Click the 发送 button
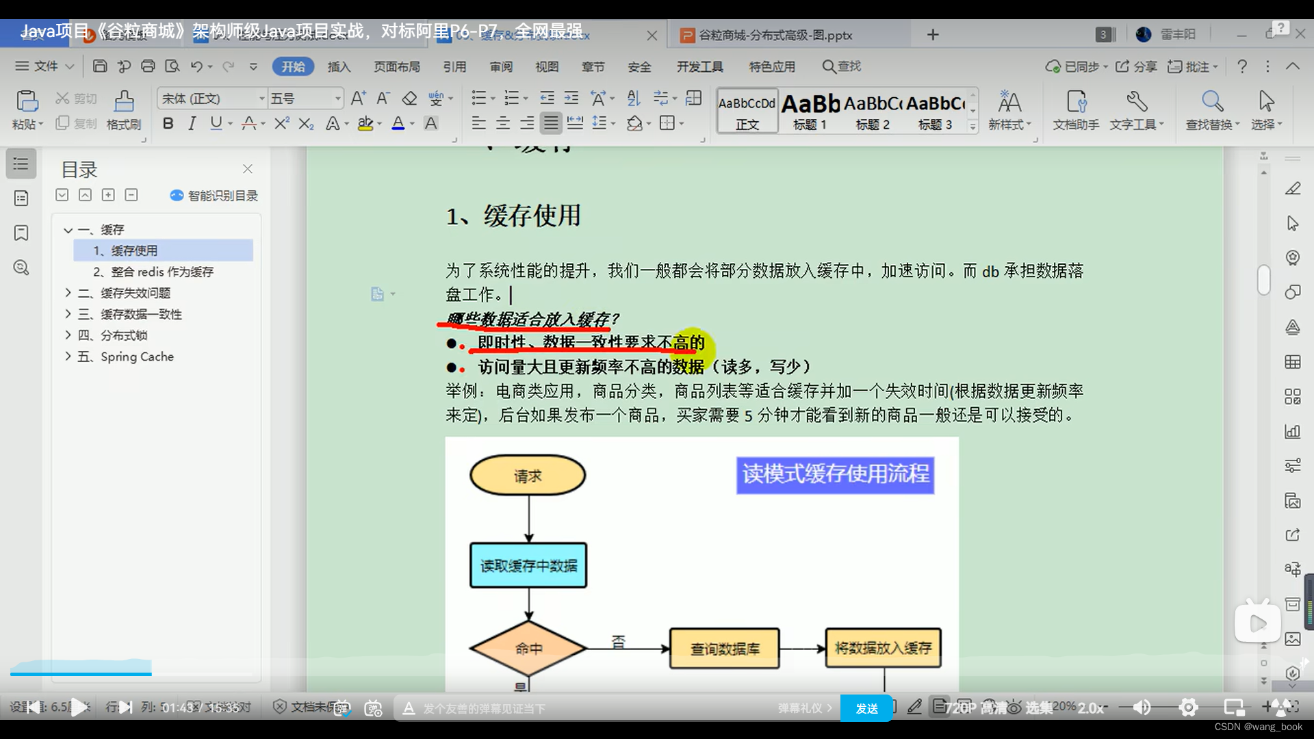 866,708
